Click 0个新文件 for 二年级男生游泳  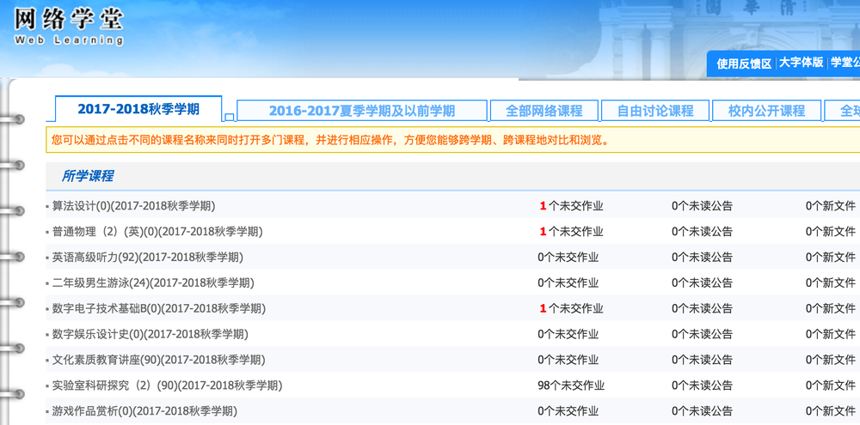[831, 283]
